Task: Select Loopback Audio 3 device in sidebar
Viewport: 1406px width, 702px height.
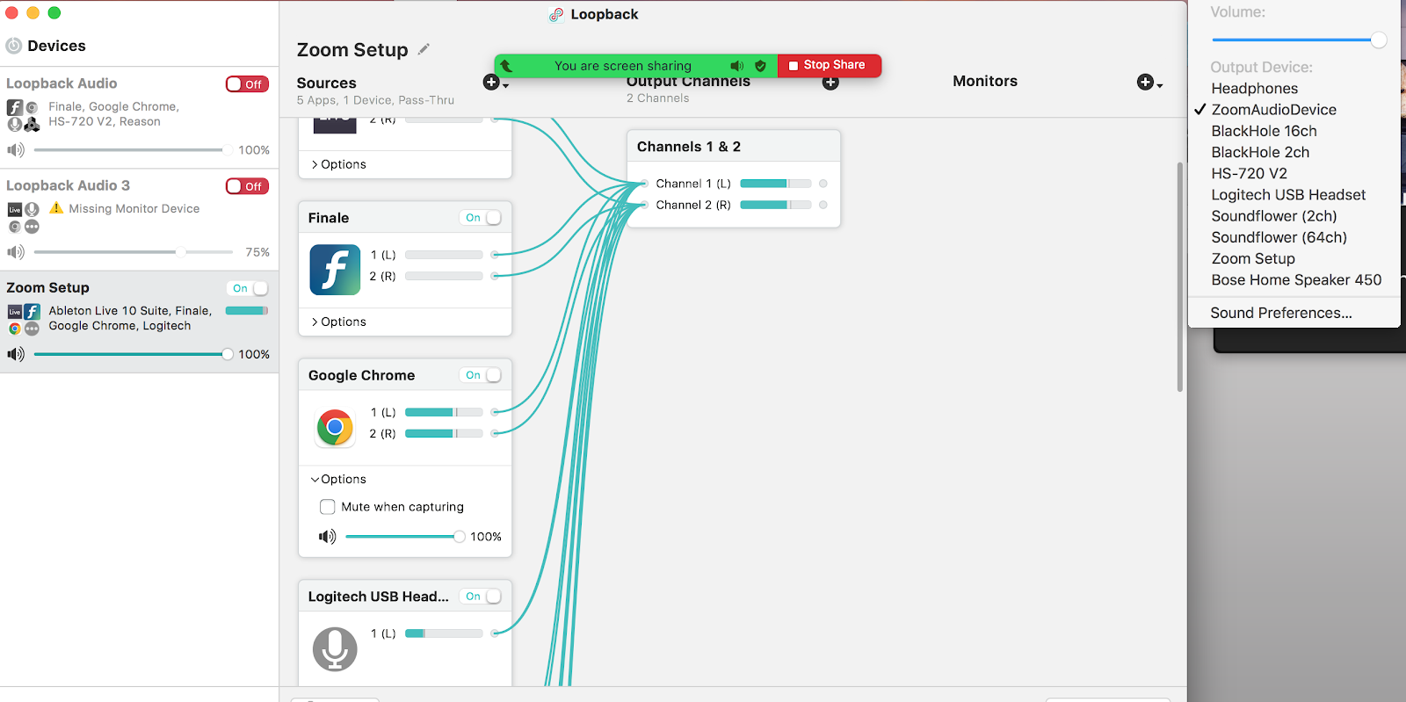Action: pyautogui.click(x=139, y=220)
